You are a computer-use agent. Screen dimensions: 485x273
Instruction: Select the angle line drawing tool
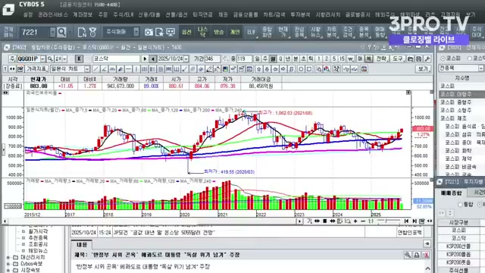tap(105, 69)
